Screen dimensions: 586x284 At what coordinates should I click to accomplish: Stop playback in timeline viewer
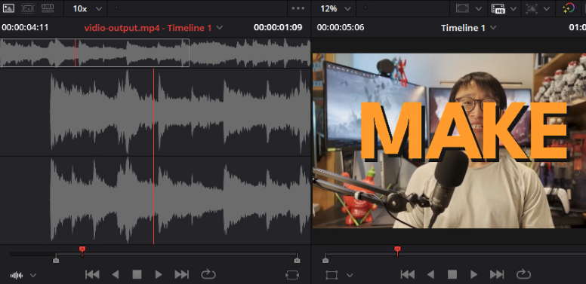(x=452, y=275)
